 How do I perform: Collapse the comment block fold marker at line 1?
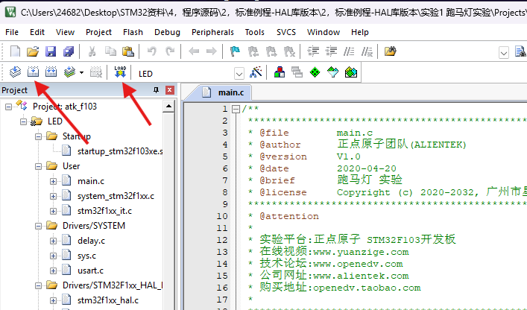pyautogui.click(x=236, y=109)
